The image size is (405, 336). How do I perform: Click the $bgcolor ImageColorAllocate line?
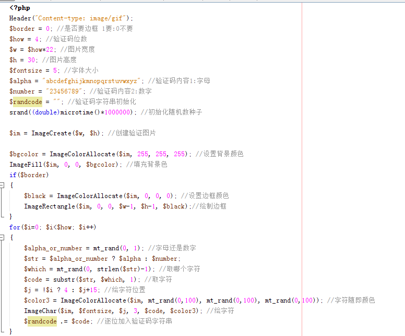pyautogui.click(x=126, y=154)
